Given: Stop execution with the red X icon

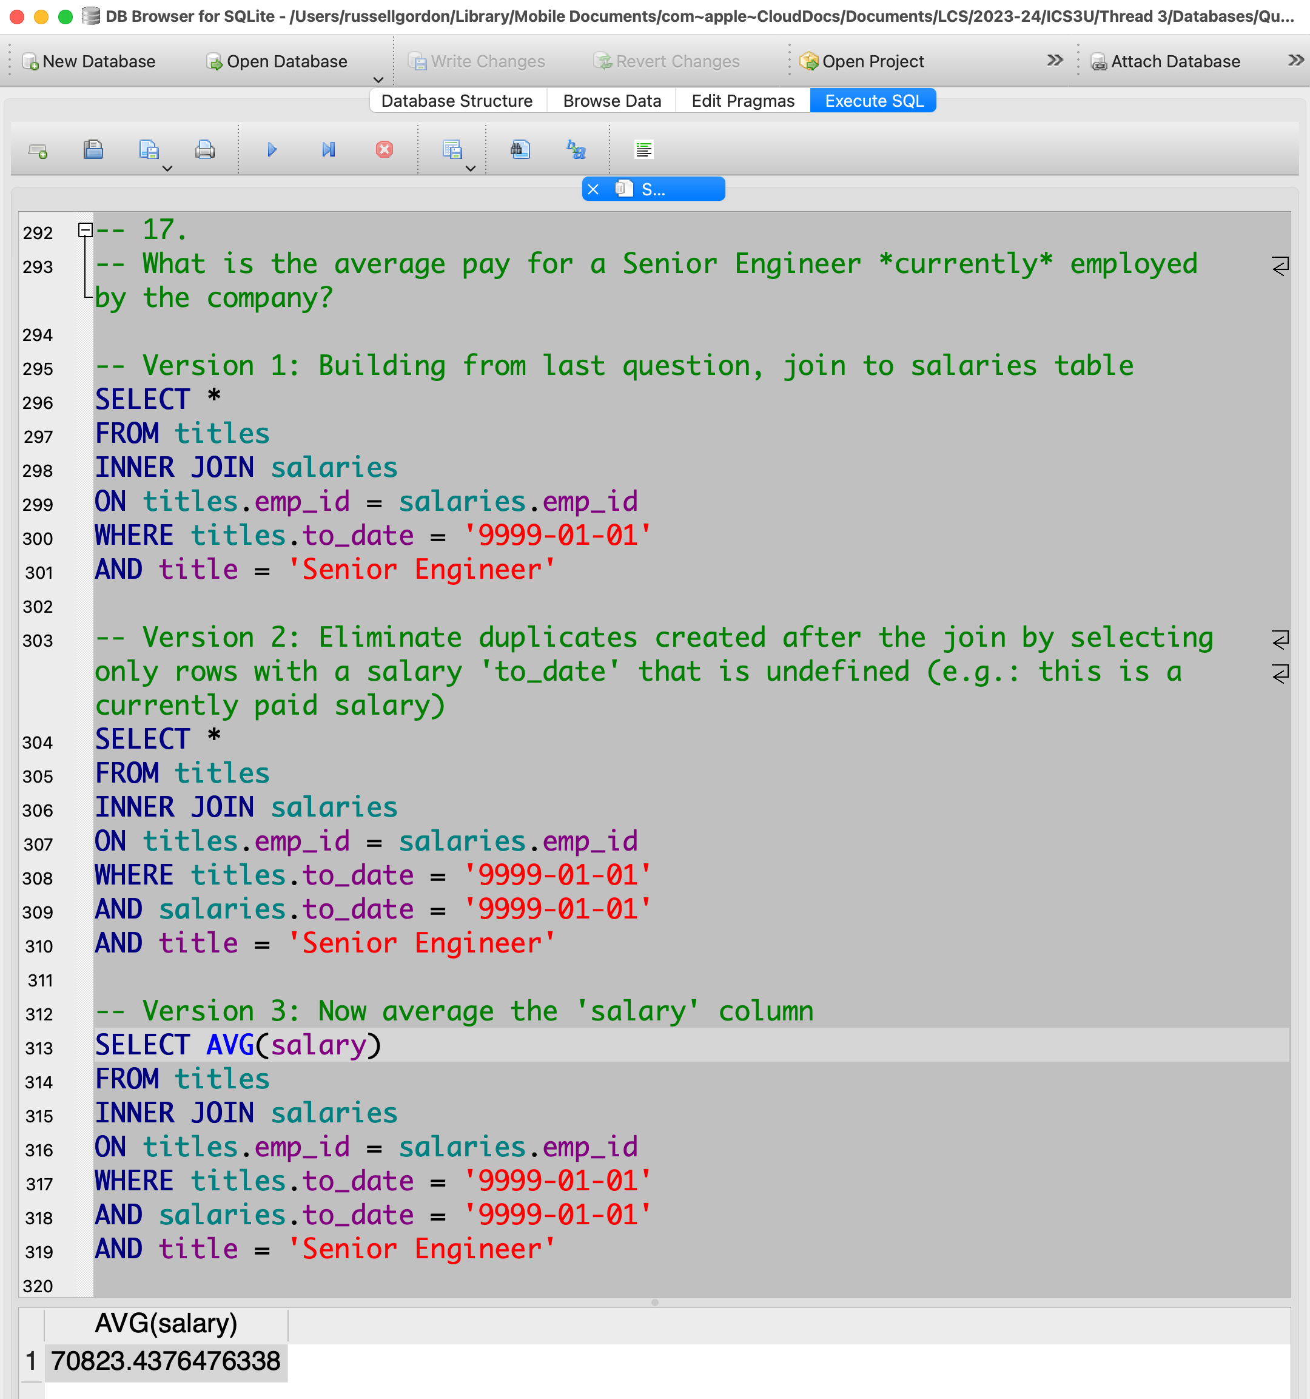Looking at the screenshot, I should (384, 150).
